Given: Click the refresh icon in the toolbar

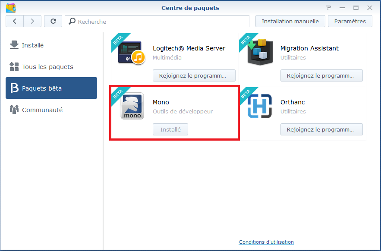Looking at the screenshot, I should [53, 21].
